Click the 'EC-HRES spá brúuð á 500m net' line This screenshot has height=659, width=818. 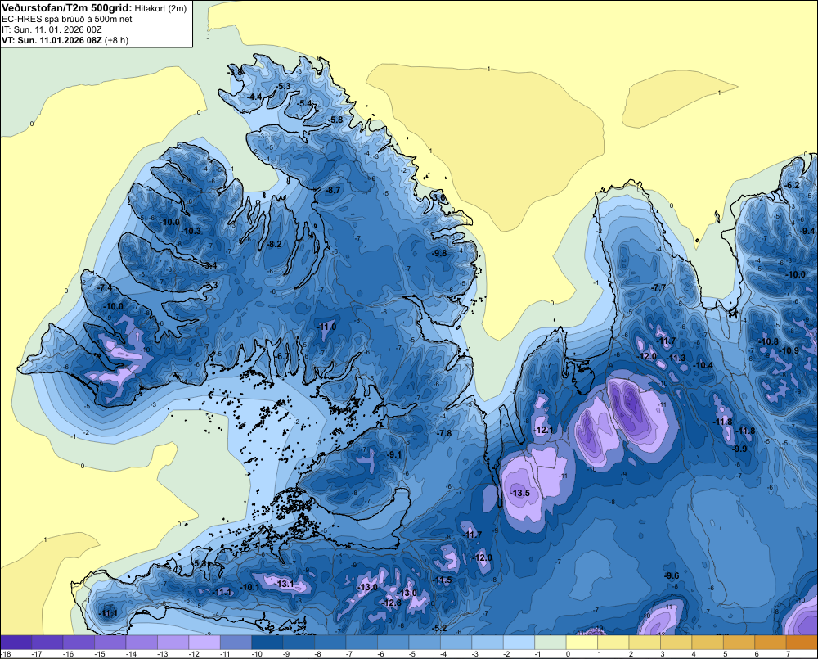click(x=67, y=20)
